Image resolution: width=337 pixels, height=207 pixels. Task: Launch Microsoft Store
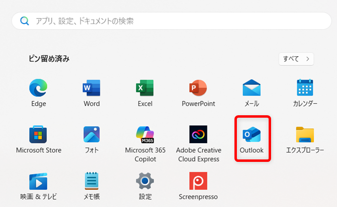tap(39, 135)
